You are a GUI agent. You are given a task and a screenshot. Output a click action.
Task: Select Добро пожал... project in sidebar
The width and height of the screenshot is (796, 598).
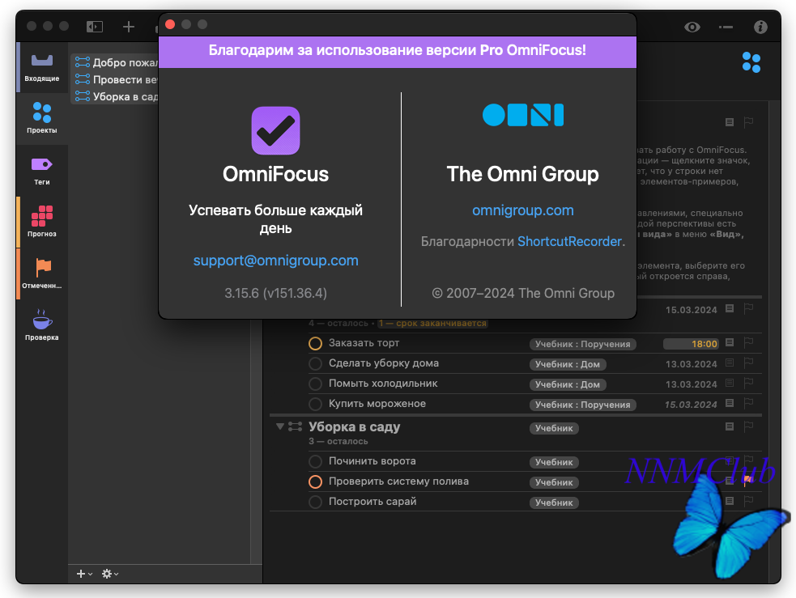click(116, 62)
